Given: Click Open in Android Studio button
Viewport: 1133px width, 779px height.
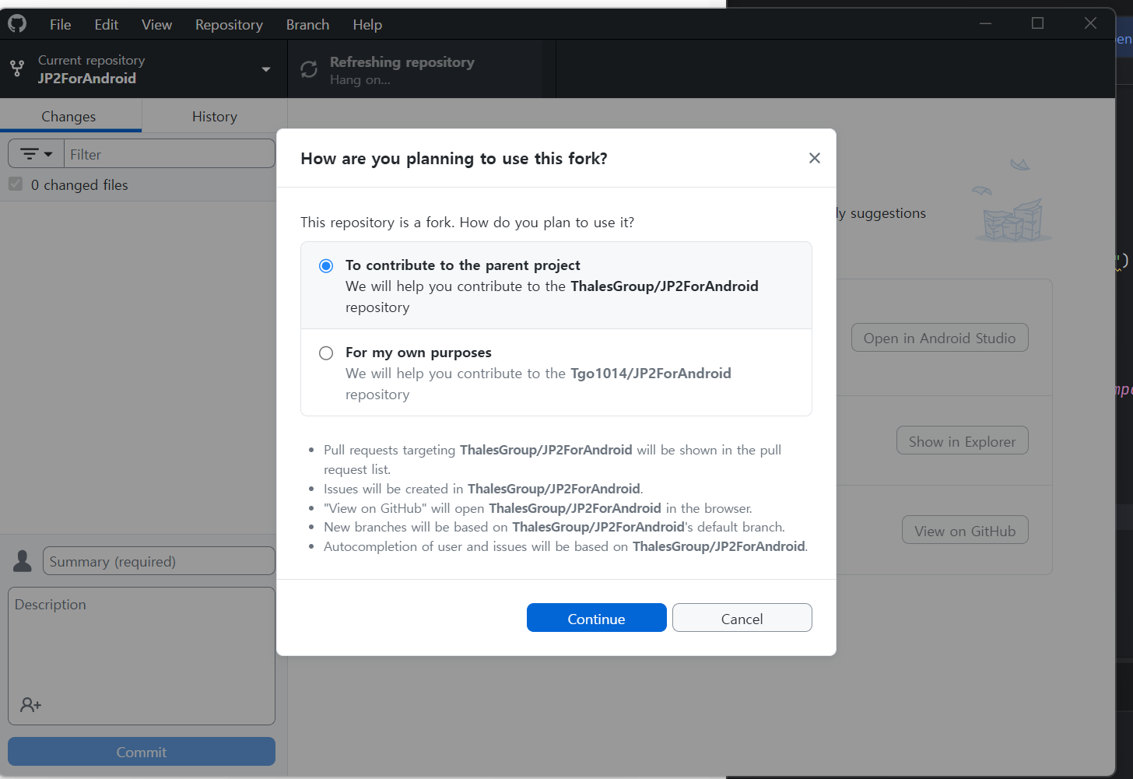Looking at the screenshot, I should [940, 338].
